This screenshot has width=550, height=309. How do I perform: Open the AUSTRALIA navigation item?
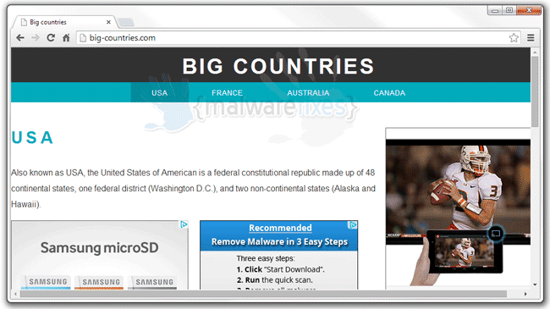coord(308,93)
